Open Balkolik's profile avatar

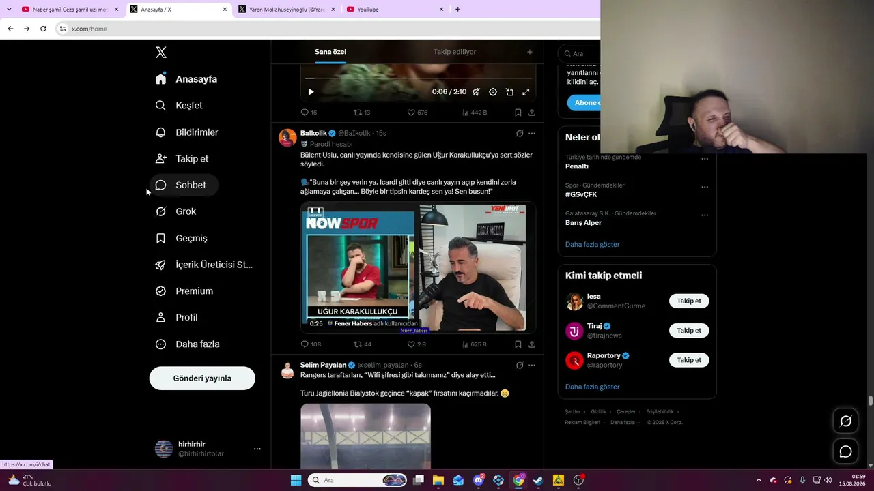coord(287,137)
